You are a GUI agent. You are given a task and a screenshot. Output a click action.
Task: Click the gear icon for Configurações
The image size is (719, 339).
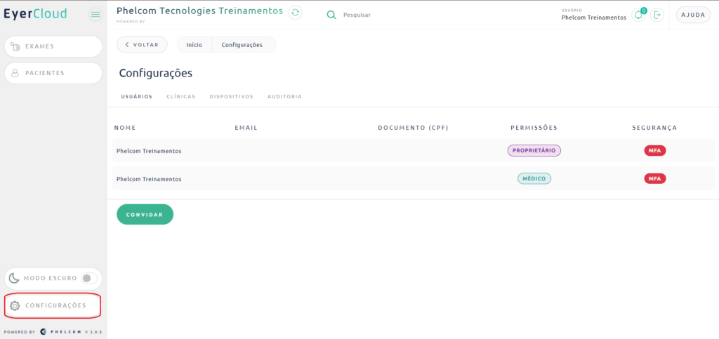15,306
